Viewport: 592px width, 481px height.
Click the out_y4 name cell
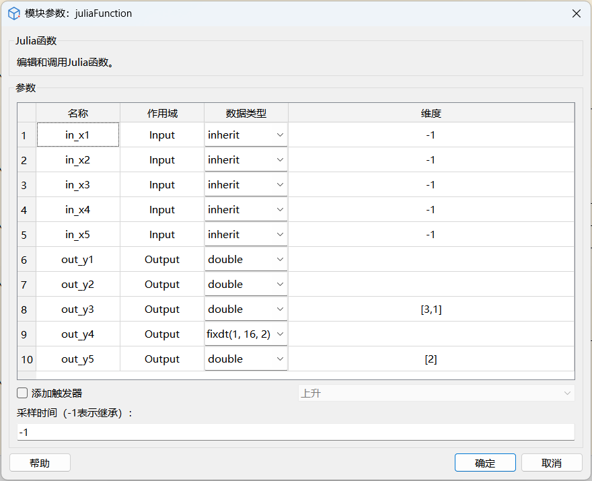[x=78, y=334]
